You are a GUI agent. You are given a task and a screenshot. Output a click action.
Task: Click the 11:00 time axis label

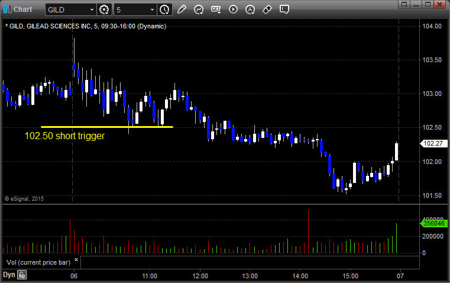150,276
